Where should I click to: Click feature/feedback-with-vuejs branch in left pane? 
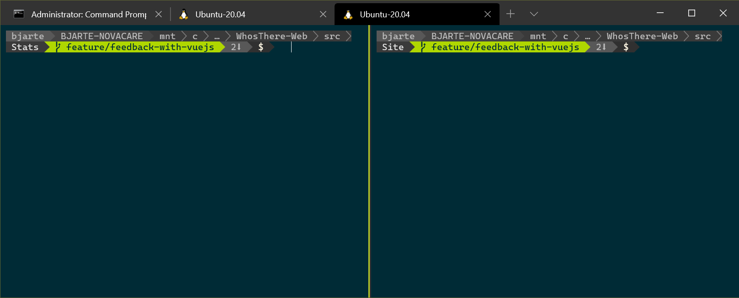(140, 47)
